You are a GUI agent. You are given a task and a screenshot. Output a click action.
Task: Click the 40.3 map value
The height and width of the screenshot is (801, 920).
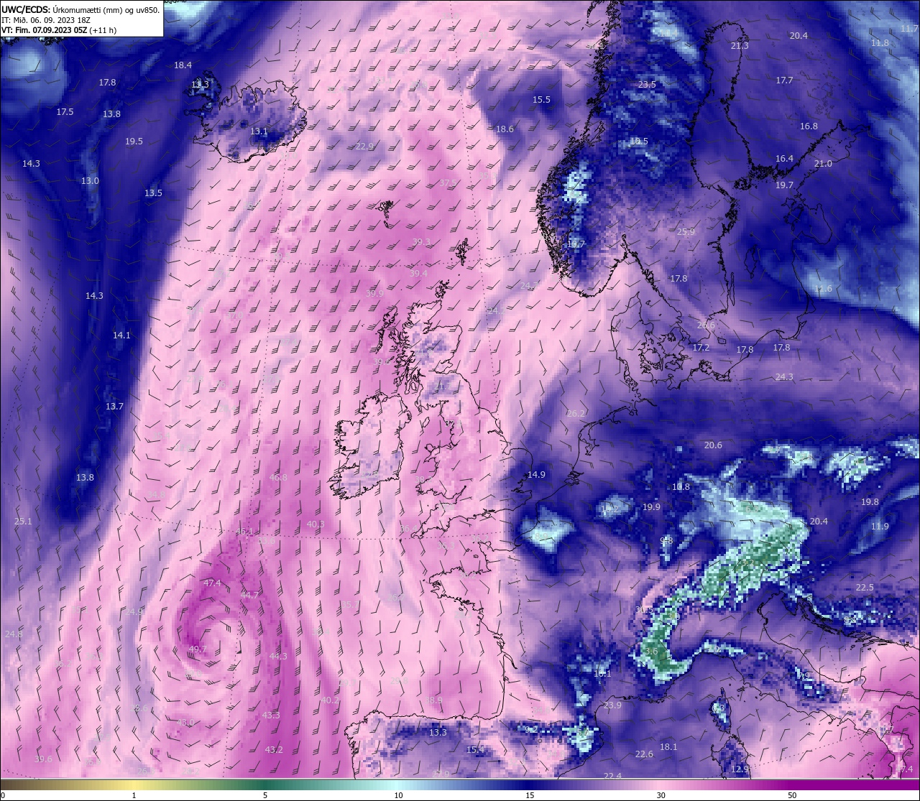point(316,524)
